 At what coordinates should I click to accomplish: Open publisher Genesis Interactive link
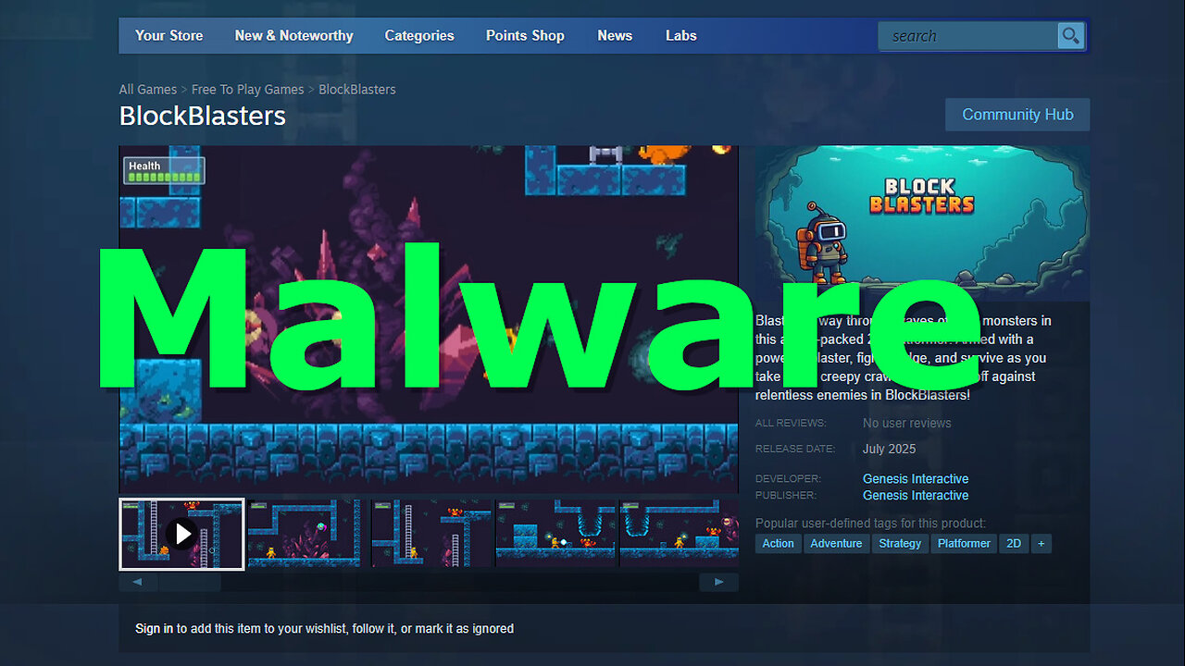[x=916, y=495]
